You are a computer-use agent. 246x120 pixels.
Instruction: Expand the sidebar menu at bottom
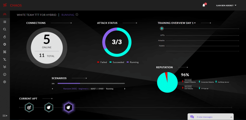click(5, 116)
